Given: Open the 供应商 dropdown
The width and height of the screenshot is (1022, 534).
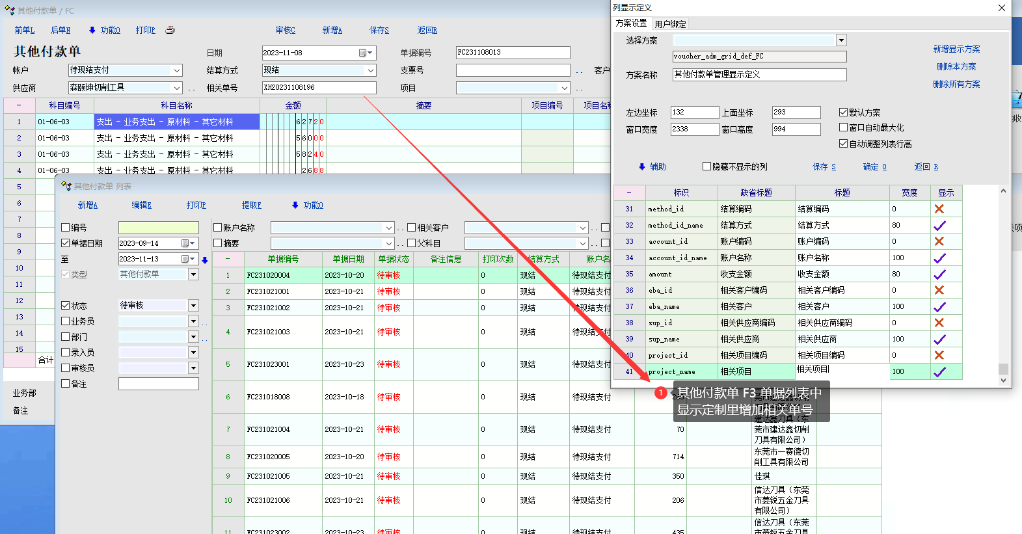Looking at the screenshot, I should (x=176, y=88).
